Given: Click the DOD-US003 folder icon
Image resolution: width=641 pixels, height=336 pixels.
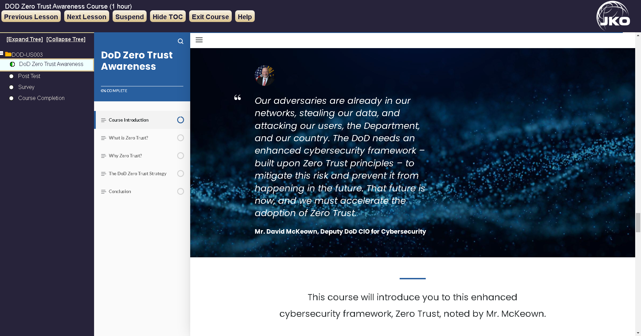Looking at the screenshot, I should click(8, 54).
